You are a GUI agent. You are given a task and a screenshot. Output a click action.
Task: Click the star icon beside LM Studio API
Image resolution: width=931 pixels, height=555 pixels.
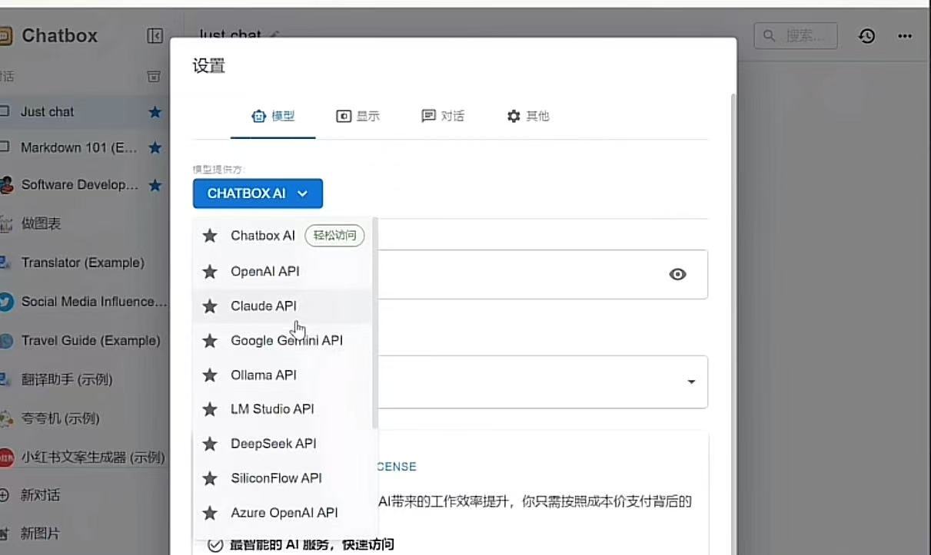click(x=210, y=409)
